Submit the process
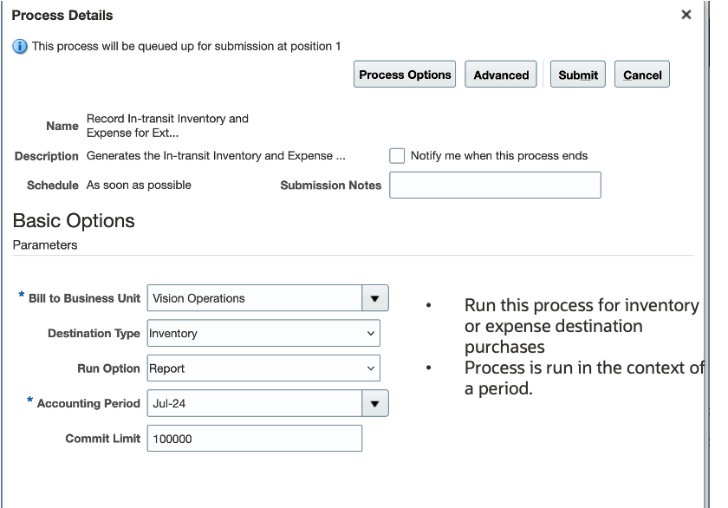728x508 pixels. [578, 75]
